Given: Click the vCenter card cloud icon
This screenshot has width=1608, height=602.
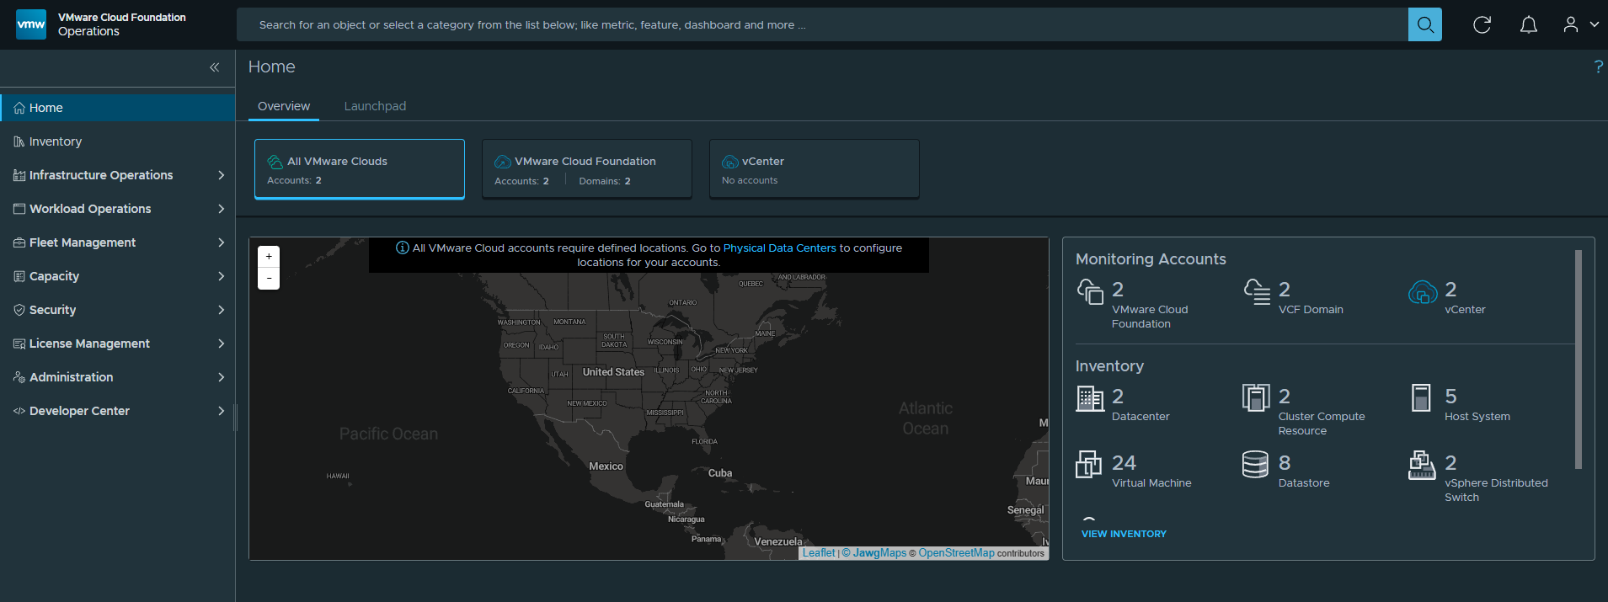Looking at the screenshot, I should 730,162.
